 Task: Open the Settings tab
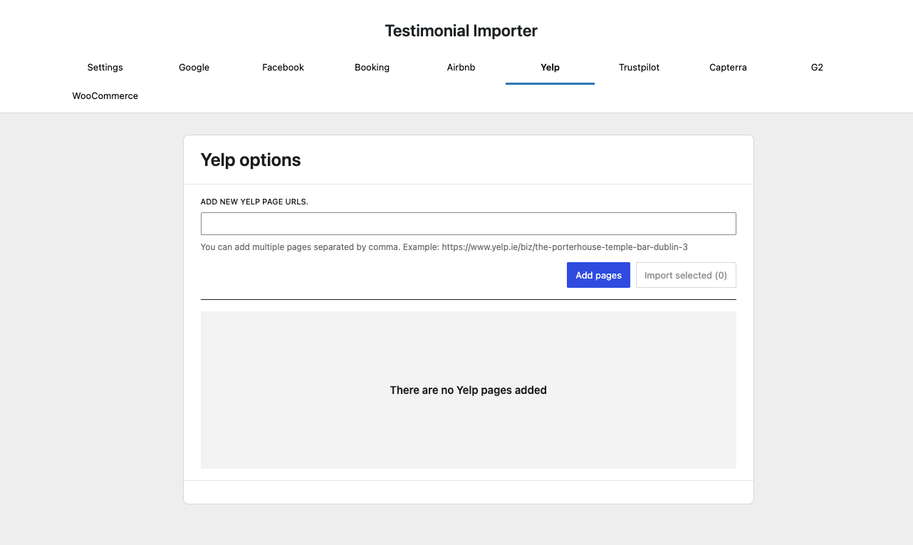105,68
